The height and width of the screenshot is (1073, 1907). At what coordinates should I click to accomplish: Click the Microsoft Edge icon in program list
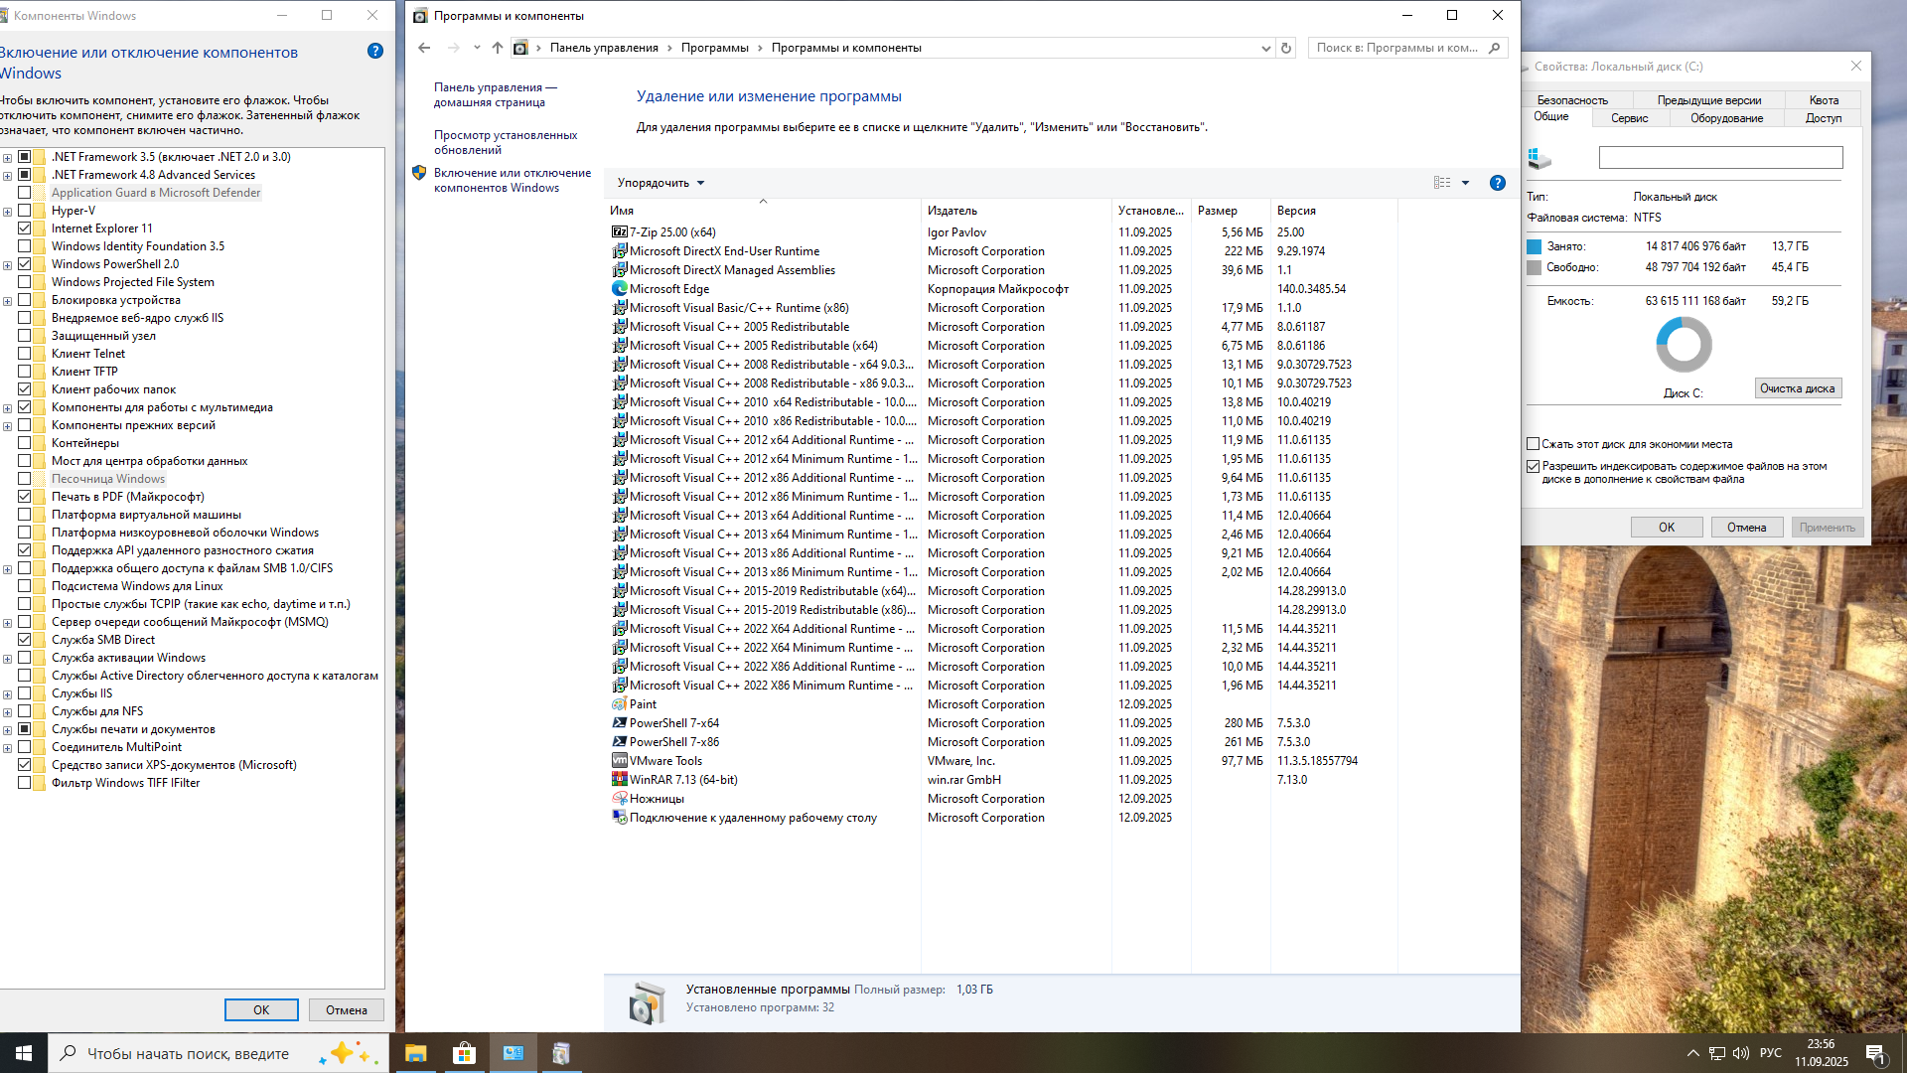(x=620, y=289)
